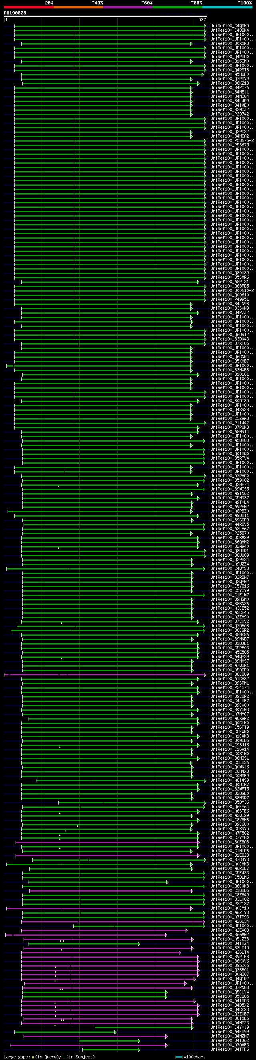Choose the UniRef100_B6AAW2 entry

click(x=230, y=935)
